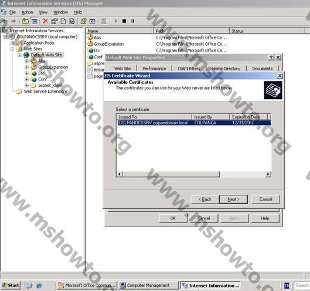The image size is (310, 291).
Task: Expand the Etc tree node
Action: tap(26, 73)
